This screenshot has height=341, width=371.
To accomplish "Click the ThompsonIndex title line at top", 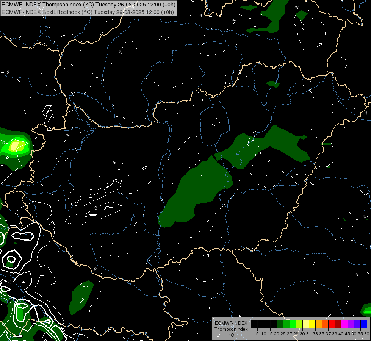I will tap(88, 5).
